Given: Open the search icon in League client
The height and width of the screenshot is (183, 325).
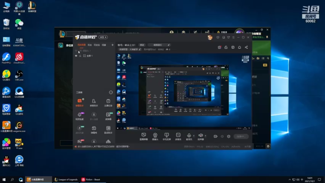Looking at the screenshot, I should click(268, 58).
